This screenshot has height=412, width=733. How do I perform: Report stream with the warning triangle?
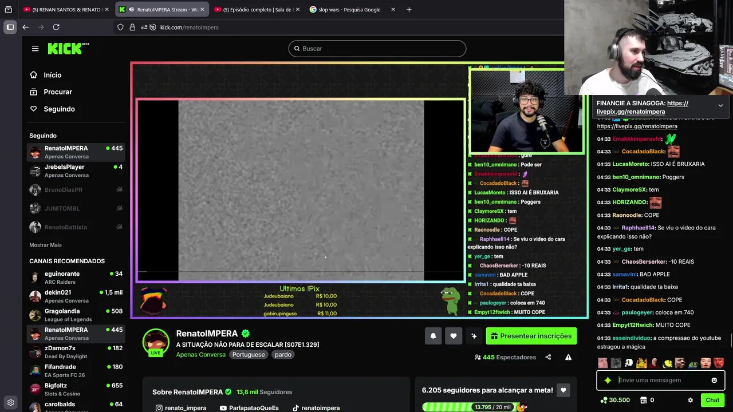568,357
